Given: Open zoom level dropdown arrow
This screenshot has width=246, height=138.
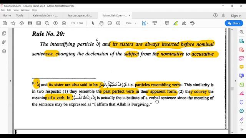Looking at the screenshot, I should click(136, 23).
